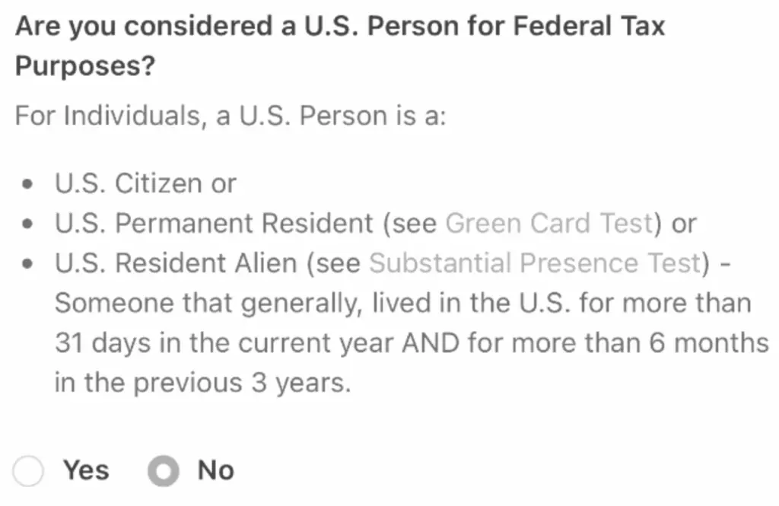Viewport: 779px width, 506px height.
Task: Click the 'U.S. Resident Alien' text
Action: click(x=176, y=263)
